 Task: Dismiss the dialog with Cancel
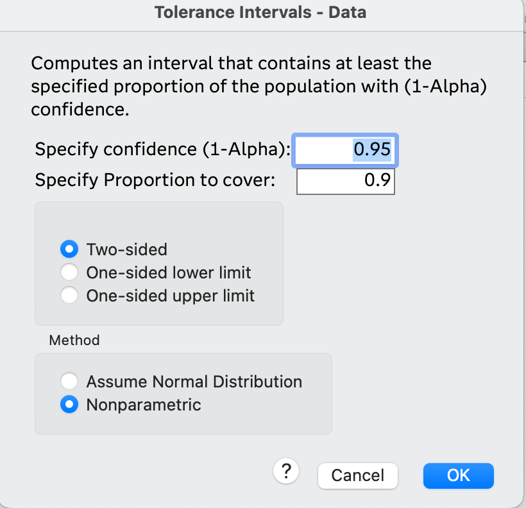coord(358,475)
